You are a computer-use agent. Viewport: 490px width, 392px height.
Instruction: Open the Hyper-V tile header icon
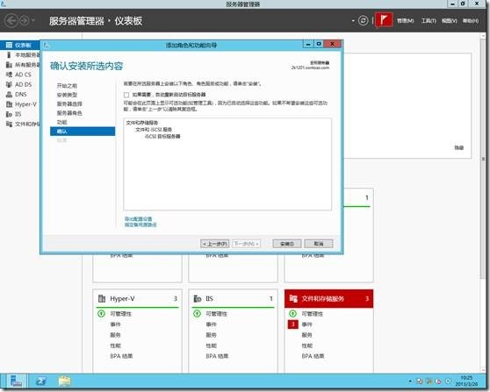point(102,299)
